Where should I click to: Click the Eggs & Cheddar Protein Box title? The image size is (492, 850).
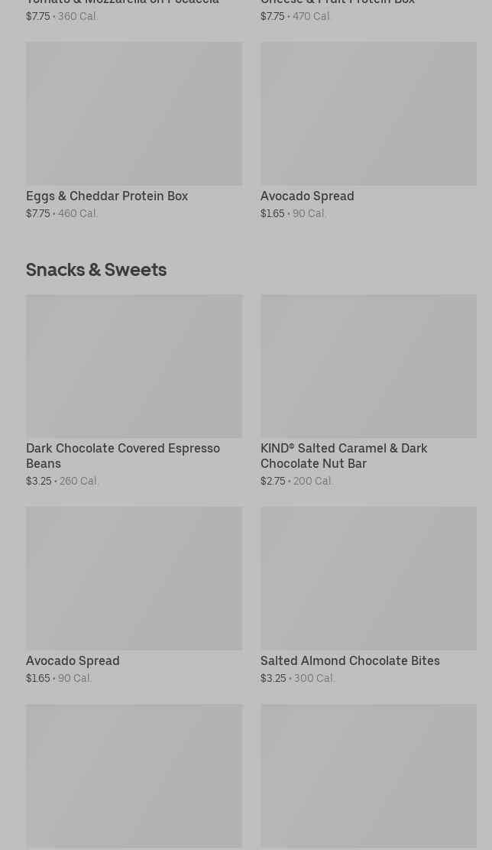(107, 196)
